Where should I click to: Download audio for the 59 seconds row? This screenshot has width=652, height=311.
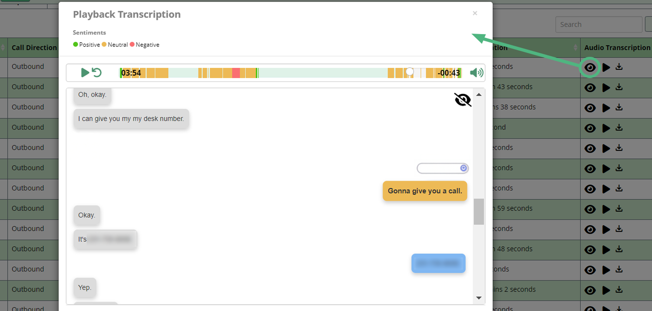click(x=619, y=209)
